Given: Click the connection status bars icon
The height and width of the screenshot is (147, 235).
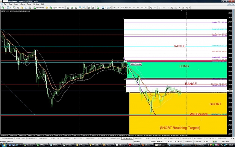Looking at the screenshot, I should 215,141.
